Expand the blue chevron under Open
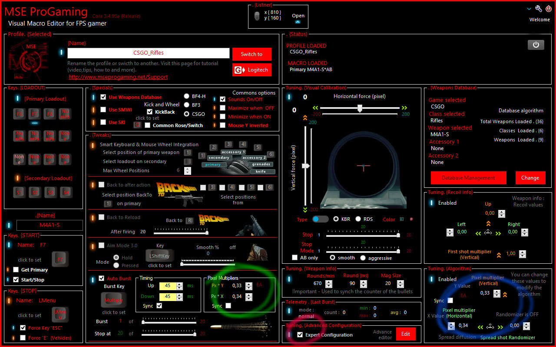556x347 pixels. click(x=298, y=21)
